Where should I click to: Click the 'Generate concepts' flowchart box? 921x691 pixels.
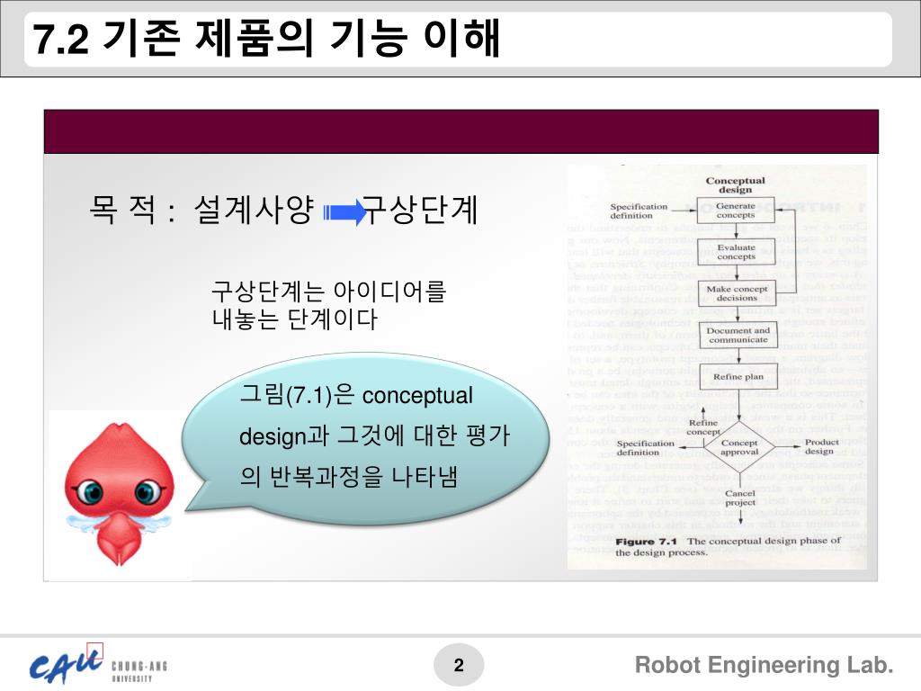tap(736, 211)
